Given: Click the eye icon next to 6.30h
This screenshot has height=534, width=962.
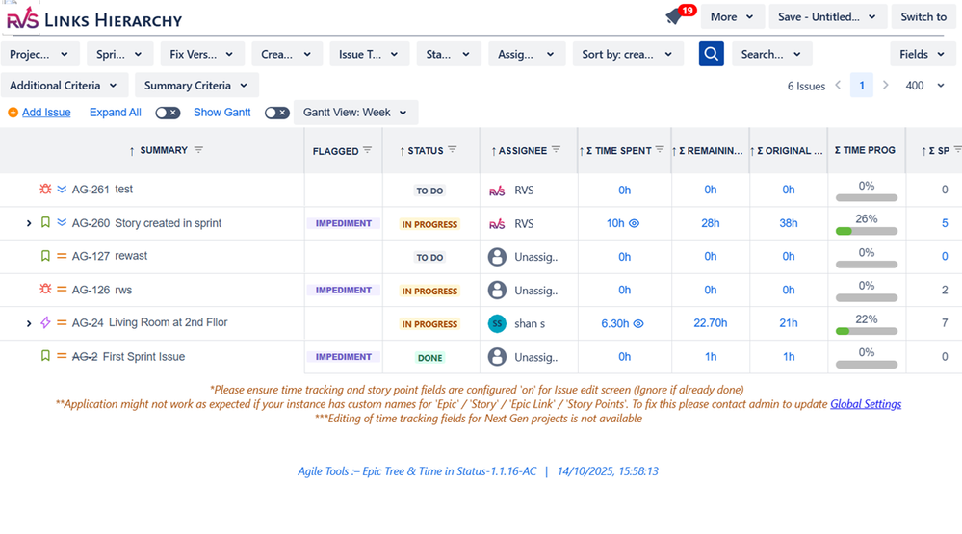Looking at the screenshot, I should tap(638, 323).
